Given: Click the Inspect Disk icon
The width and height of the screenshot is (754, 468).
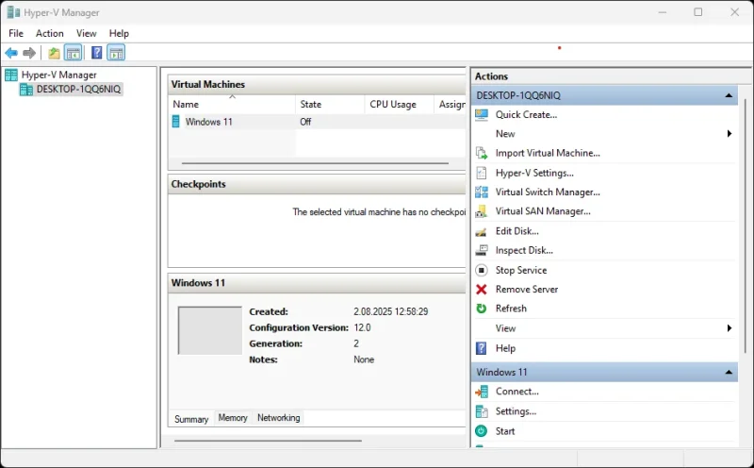Looking at the screenshot, I should tap(482, 250).
